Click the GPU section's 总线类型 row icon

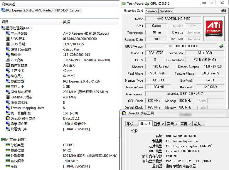(8, 81)
